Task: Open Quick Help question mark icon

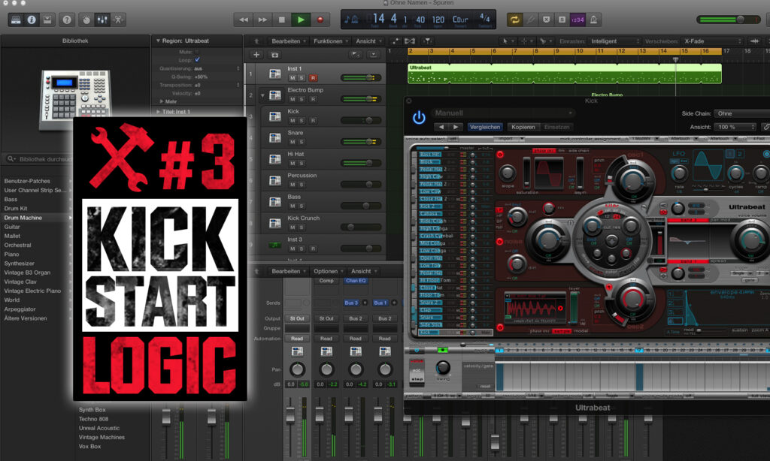Action: point(67,20)
